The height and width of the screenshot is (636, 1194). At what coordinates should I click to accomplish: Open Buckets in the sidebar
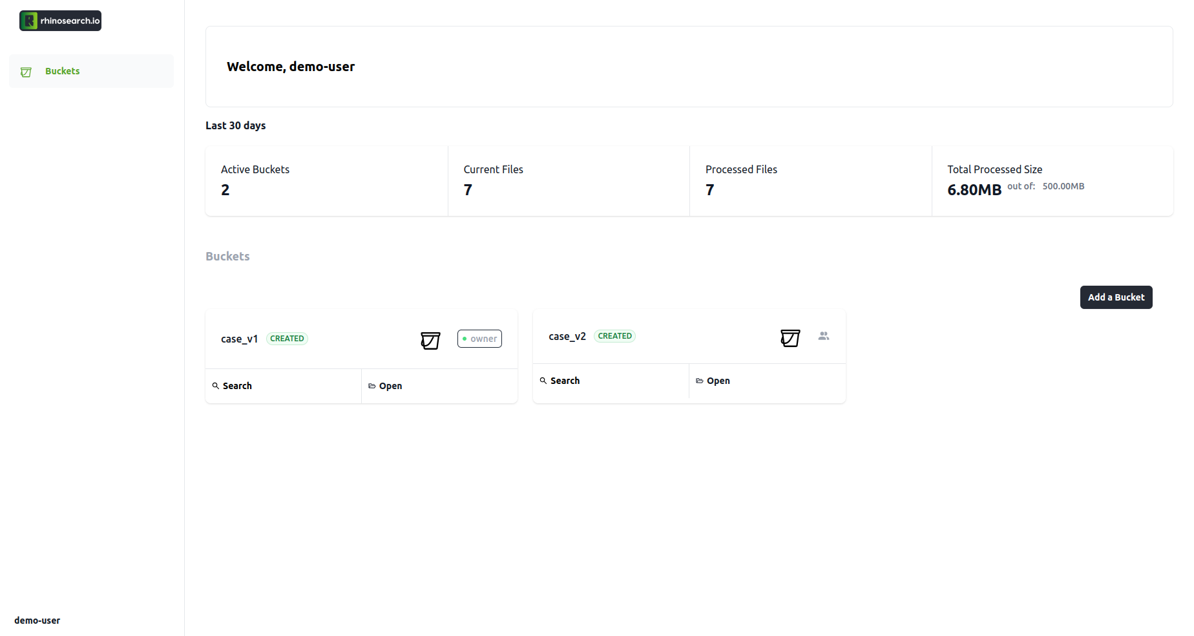62,71
